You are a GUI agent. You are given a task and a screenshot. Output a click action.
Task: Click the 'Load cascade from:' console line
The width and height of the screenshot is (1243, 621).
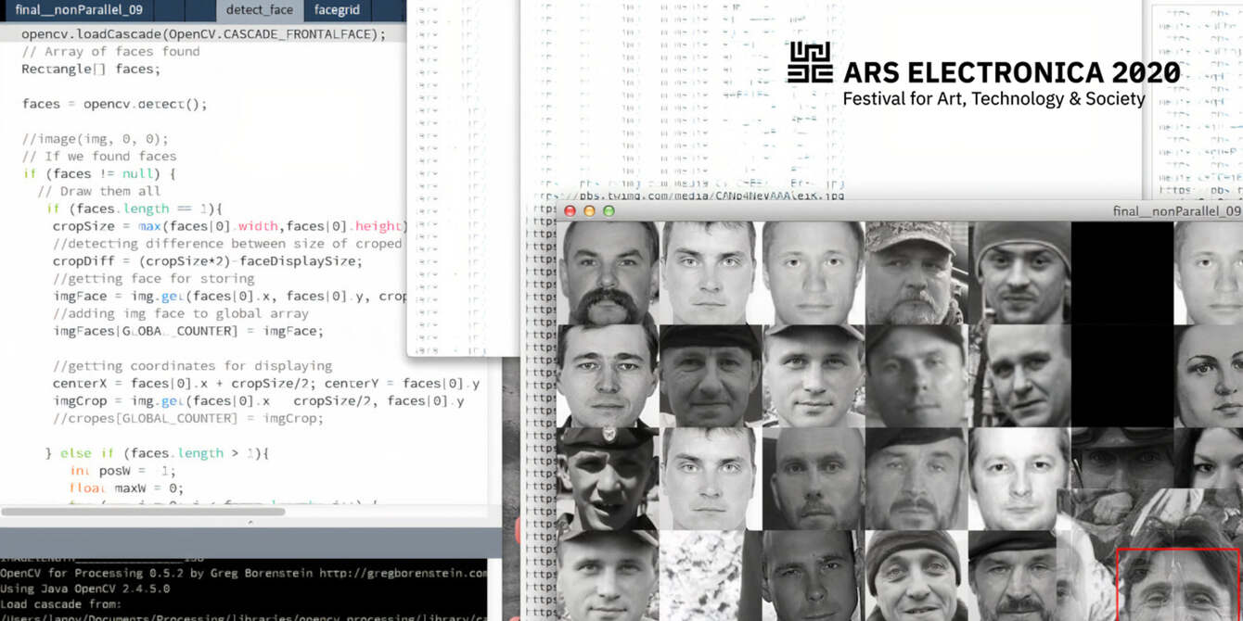pyautogui.click(x=56, y=604)
